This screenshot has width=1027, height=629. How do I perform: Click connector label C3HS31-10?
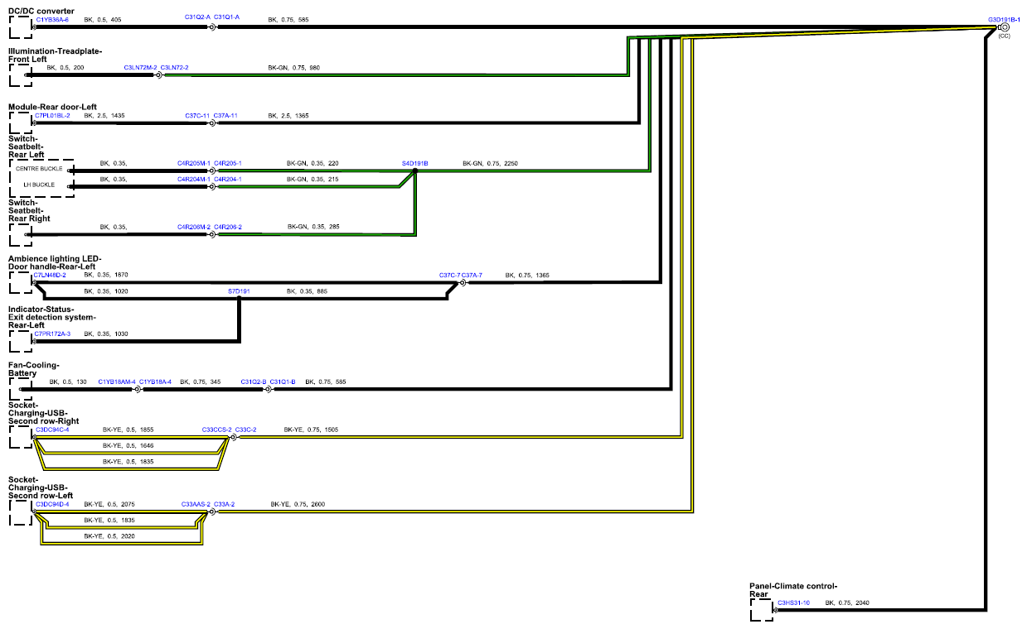(x=793, y=603)
